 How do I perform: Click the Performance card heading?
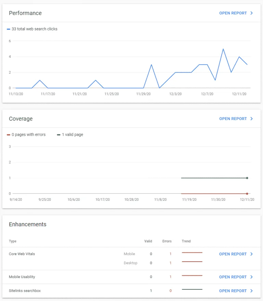click(25, 13)
